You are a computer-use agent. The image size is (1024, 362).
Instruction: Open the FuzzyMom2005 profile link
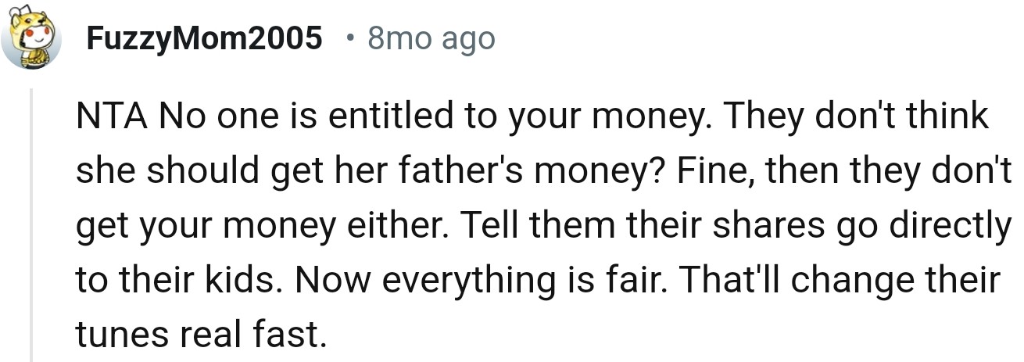point(205,38)
